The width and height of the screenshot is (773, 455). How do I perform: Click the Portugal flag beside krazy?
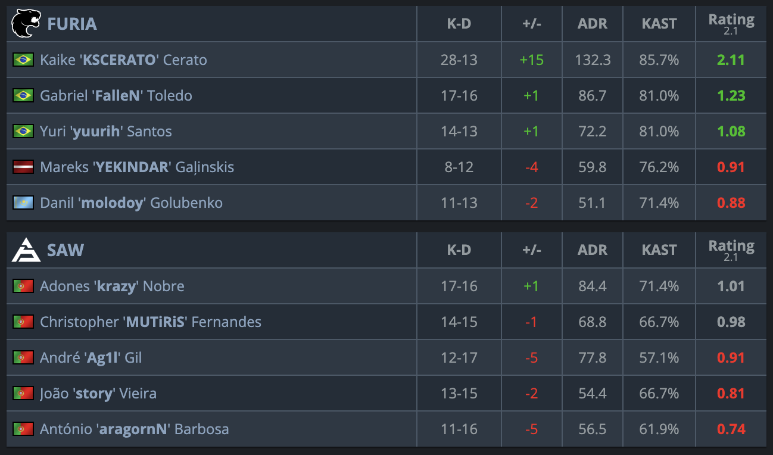point(23,286)
